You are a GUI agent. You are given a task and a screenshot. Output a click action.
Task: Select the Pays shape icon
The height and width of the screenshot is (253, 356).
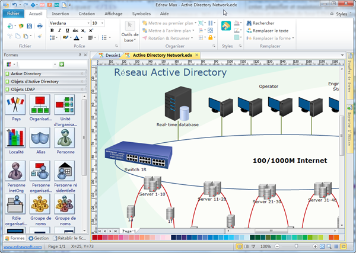pyautogui.click(x=15, y=105)
